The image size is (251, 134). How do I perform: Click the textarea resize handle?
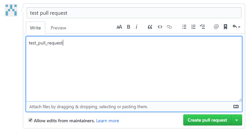(240, 100)
